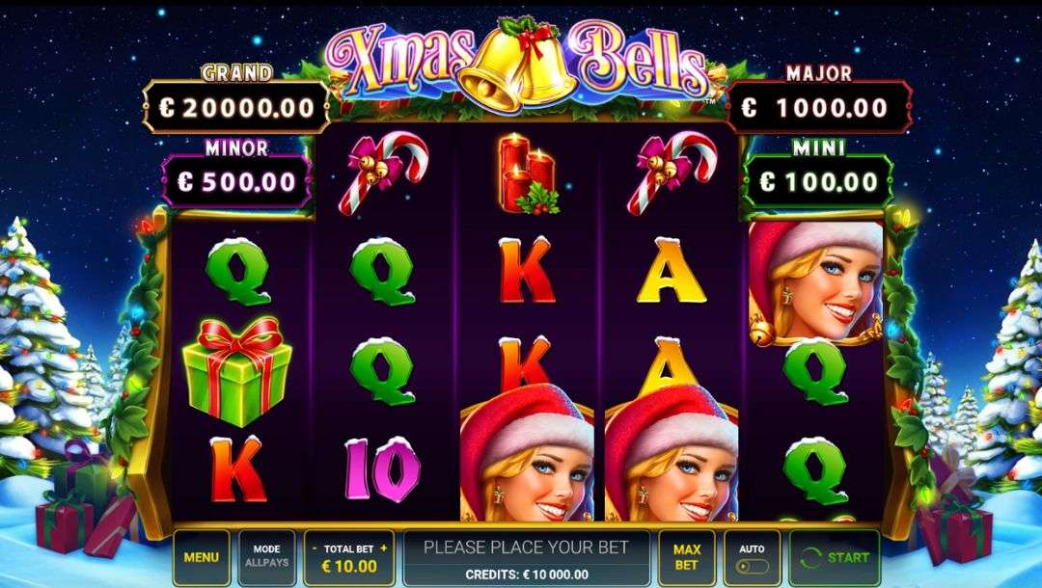
Task: Click the red K symbol on first reel
Action: click(238, 469)
